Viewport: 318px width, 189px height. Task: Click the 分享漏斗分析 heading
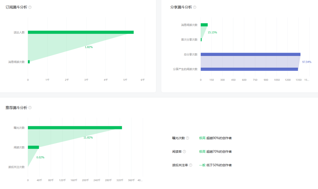click(181, 7)
